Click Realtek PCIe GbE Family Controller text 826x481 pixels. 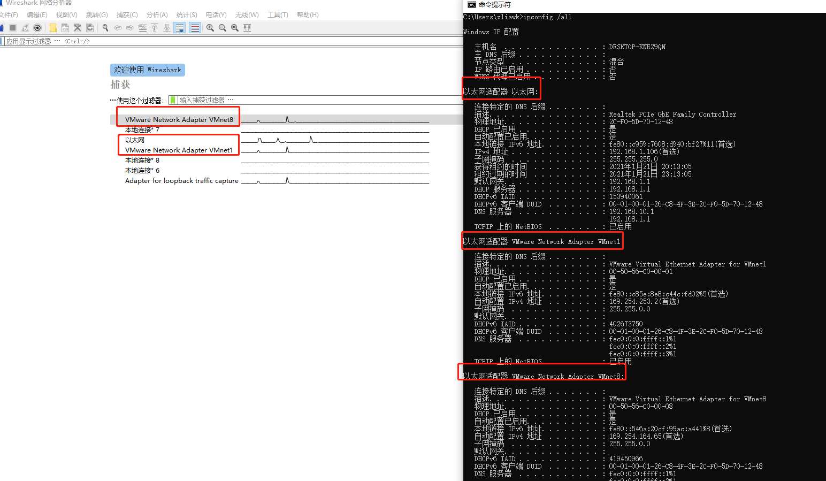(x=672, y=114)
